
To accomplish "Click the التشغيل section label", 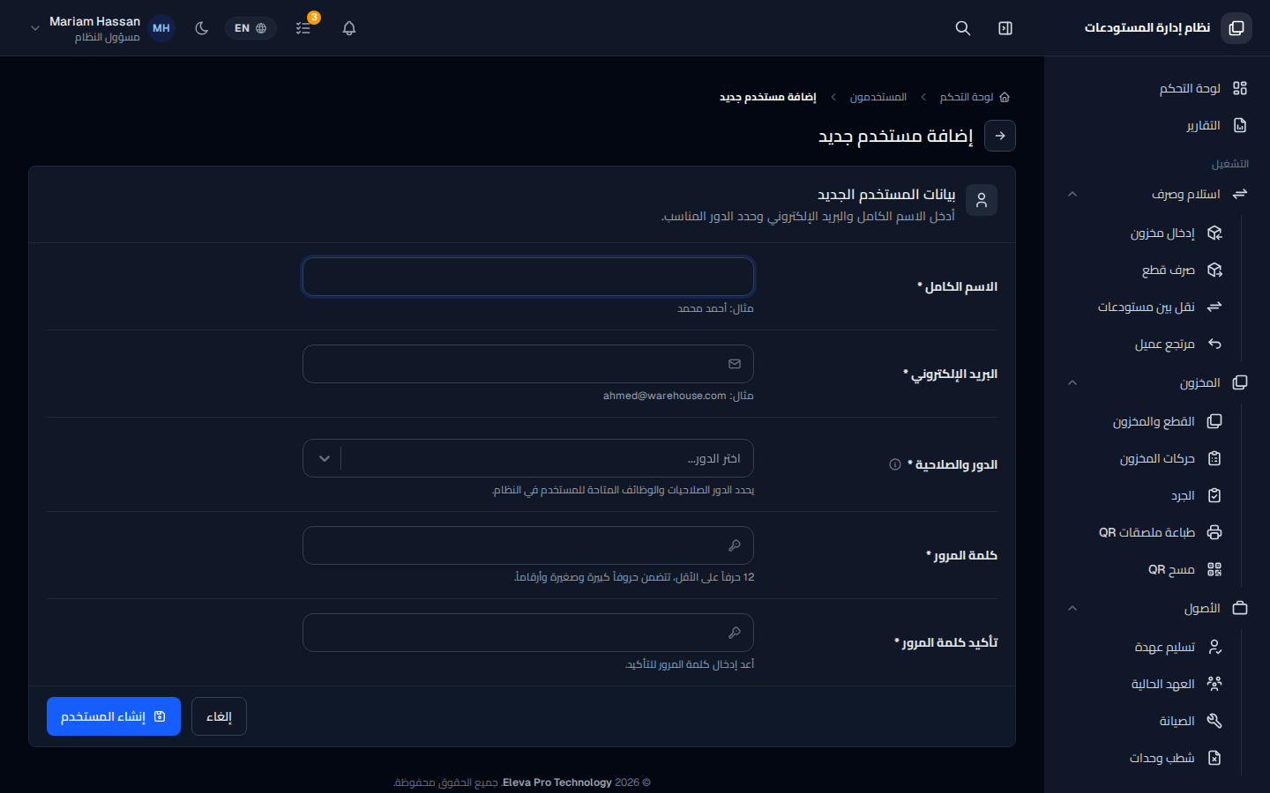I will coord(1230,164).
